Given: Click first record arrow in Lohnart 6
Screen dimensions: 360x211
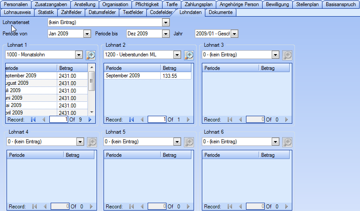Looking at the screenshot, I should [230, 206].
